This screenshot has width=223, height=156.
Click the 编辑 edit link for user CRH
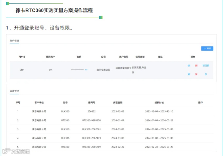[x=189, y=70]
